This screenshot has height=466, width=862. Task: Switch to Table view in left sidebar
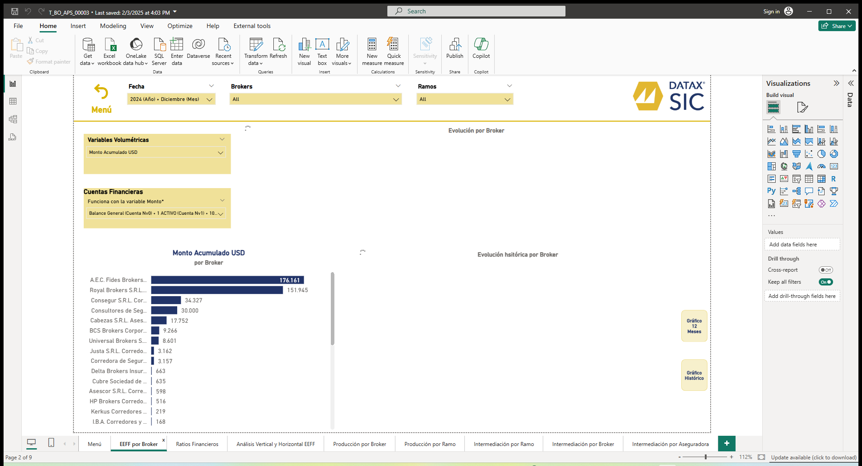coord(13,101)
